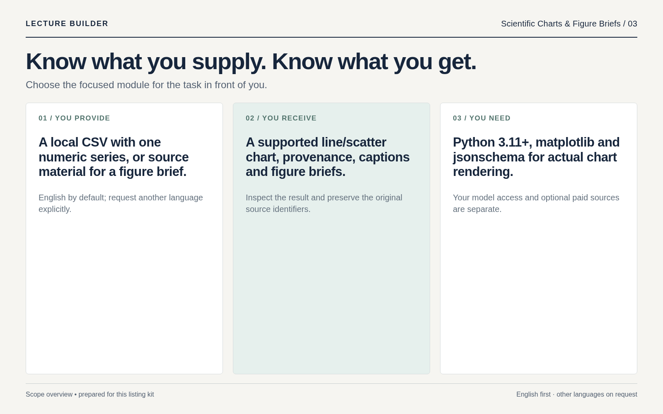Click 'Scope overview • prepared for this listing kit' footer

tap(90, 395)
